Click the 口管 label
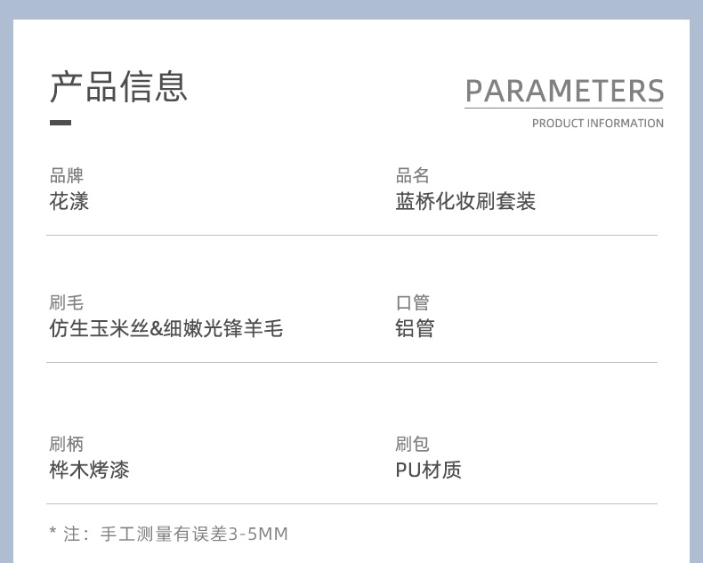The width and height of the screenshot is (703, 563). (x=412, y=303)
